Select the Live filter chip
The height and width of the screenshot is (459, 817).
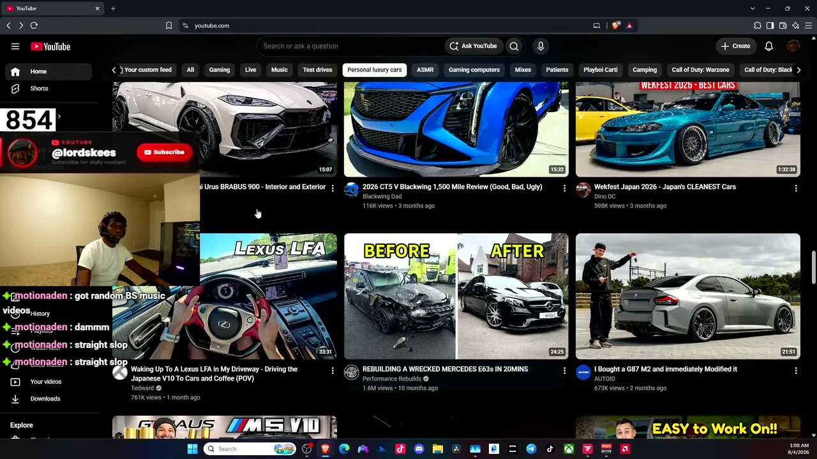[251, 69]
